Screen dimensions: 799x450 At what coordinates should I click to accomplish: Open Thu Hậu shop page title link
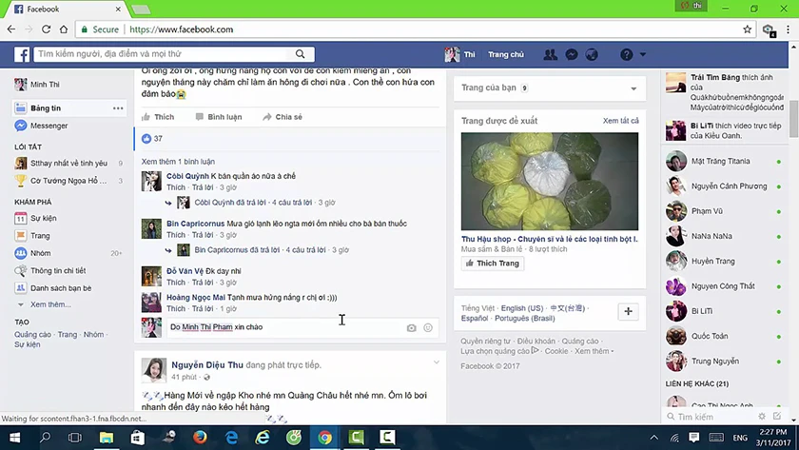(x=550, y=239)
